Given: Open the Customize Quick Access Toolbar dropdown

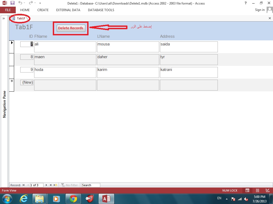Looking at the screenshot, I should pos(40,3).
